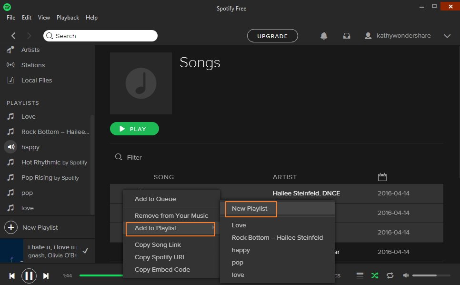
Task: Click the plus icon for New Playlist
Action: 11,227
